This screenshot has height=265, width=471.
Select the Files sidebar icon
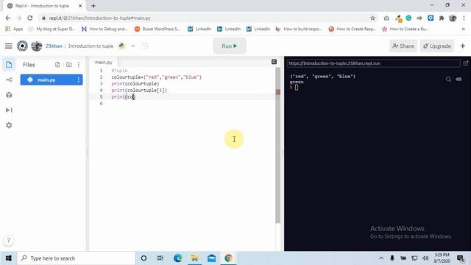(9, 65)
